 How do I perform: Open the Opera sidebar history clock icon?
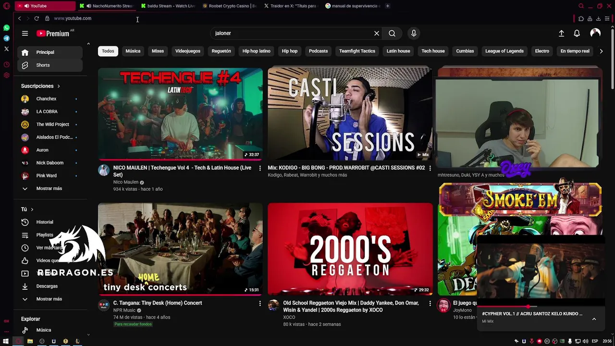(6, 64)
